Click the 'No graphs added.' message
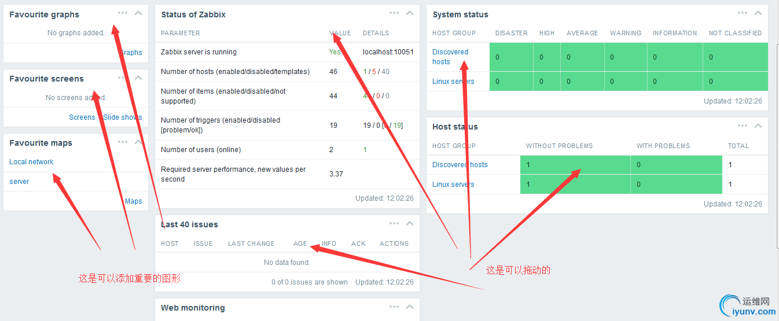The width and height of the screenshot is (779, 321). tap(76, 33)
